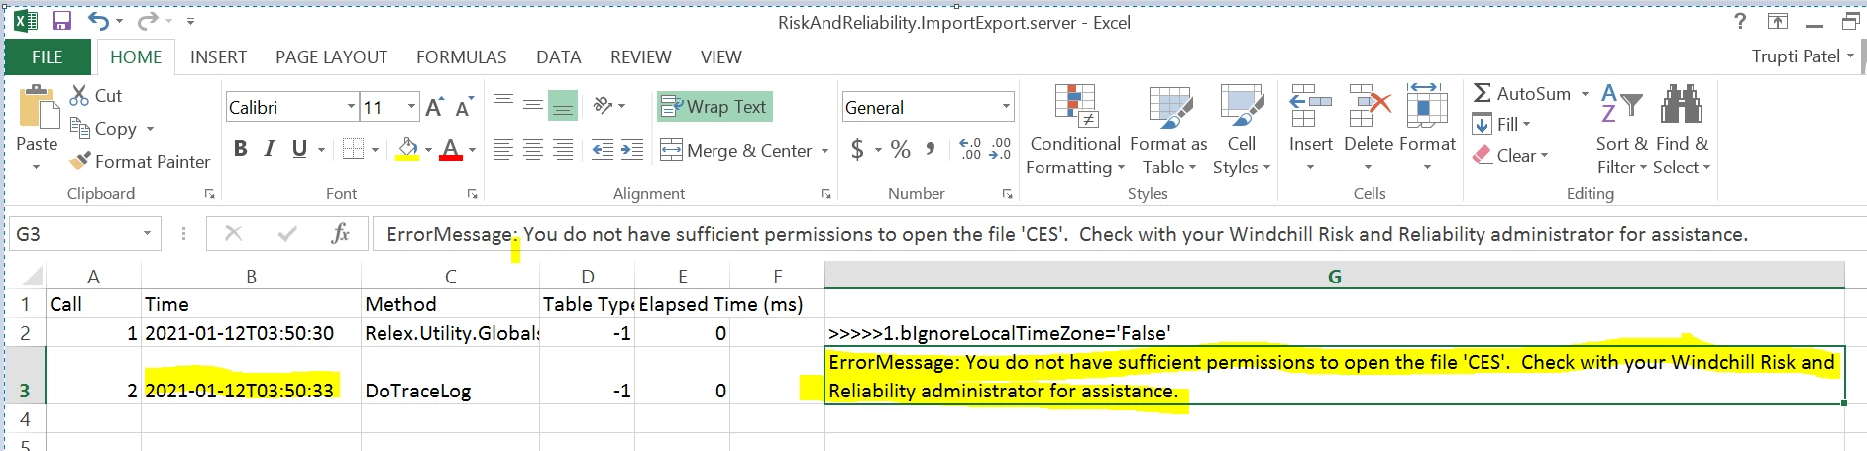Click AutoSum
1867x451 pixels.
coord(1522,94)
